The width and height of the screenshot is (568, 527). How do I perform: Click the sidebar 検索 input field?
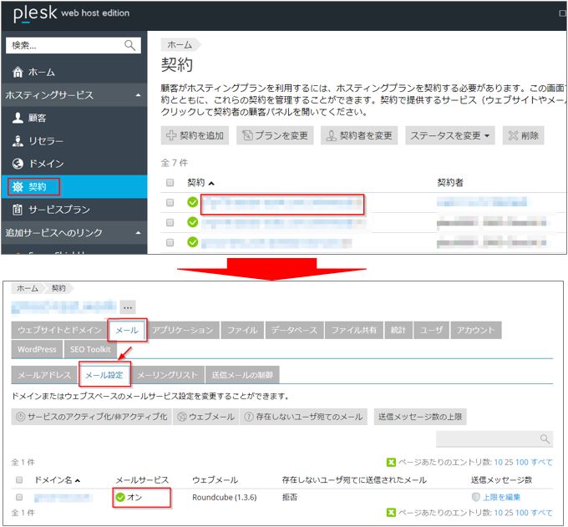[x=74, y=45]
